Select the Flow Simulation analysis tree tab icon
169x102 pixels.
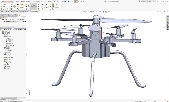[x=19, y=15]
